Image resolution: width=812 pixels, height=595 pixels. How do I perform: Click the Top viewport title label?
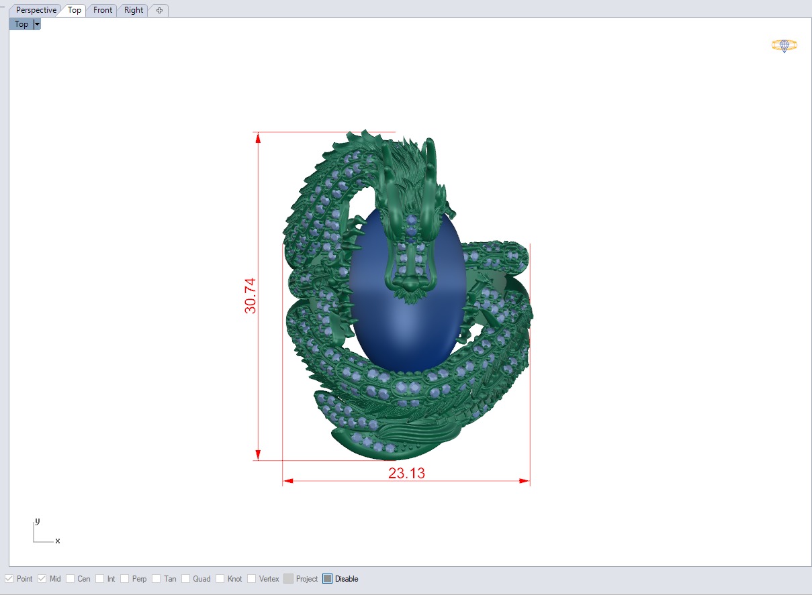click(21, 24)
